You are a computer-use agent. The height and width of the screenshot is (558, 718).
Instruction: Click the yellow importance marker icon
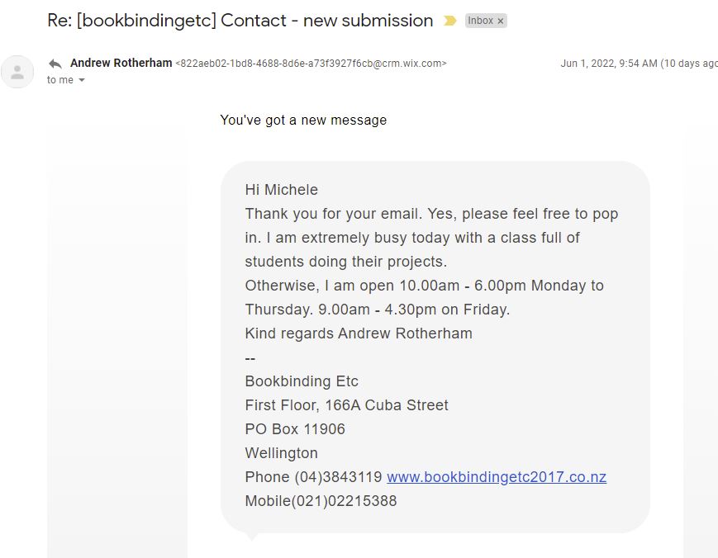[449, 21]
